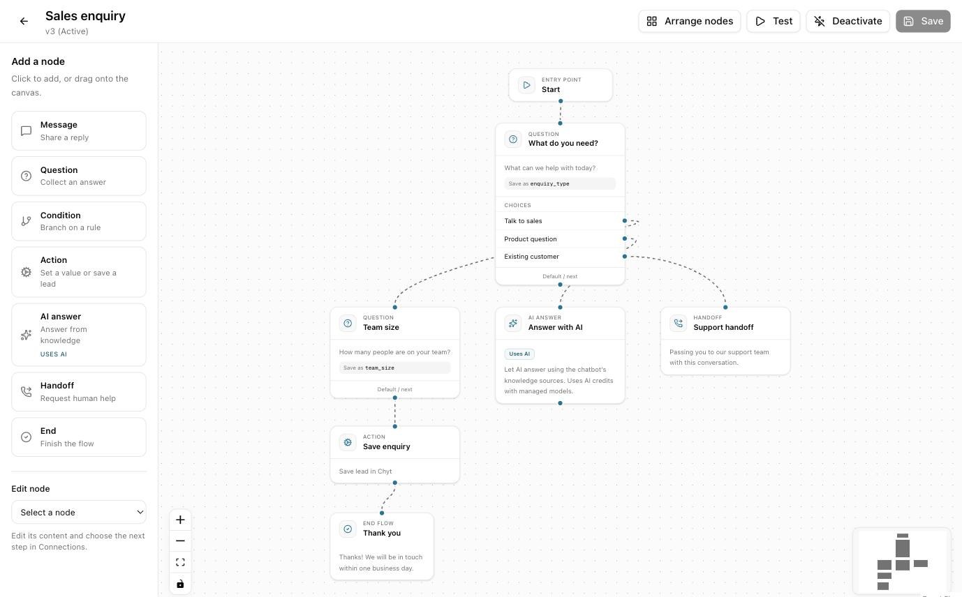Zoom in with the plus control
The width and height of the screenshot is (962, 597).
pyautogui.click(x=180, y=520)
